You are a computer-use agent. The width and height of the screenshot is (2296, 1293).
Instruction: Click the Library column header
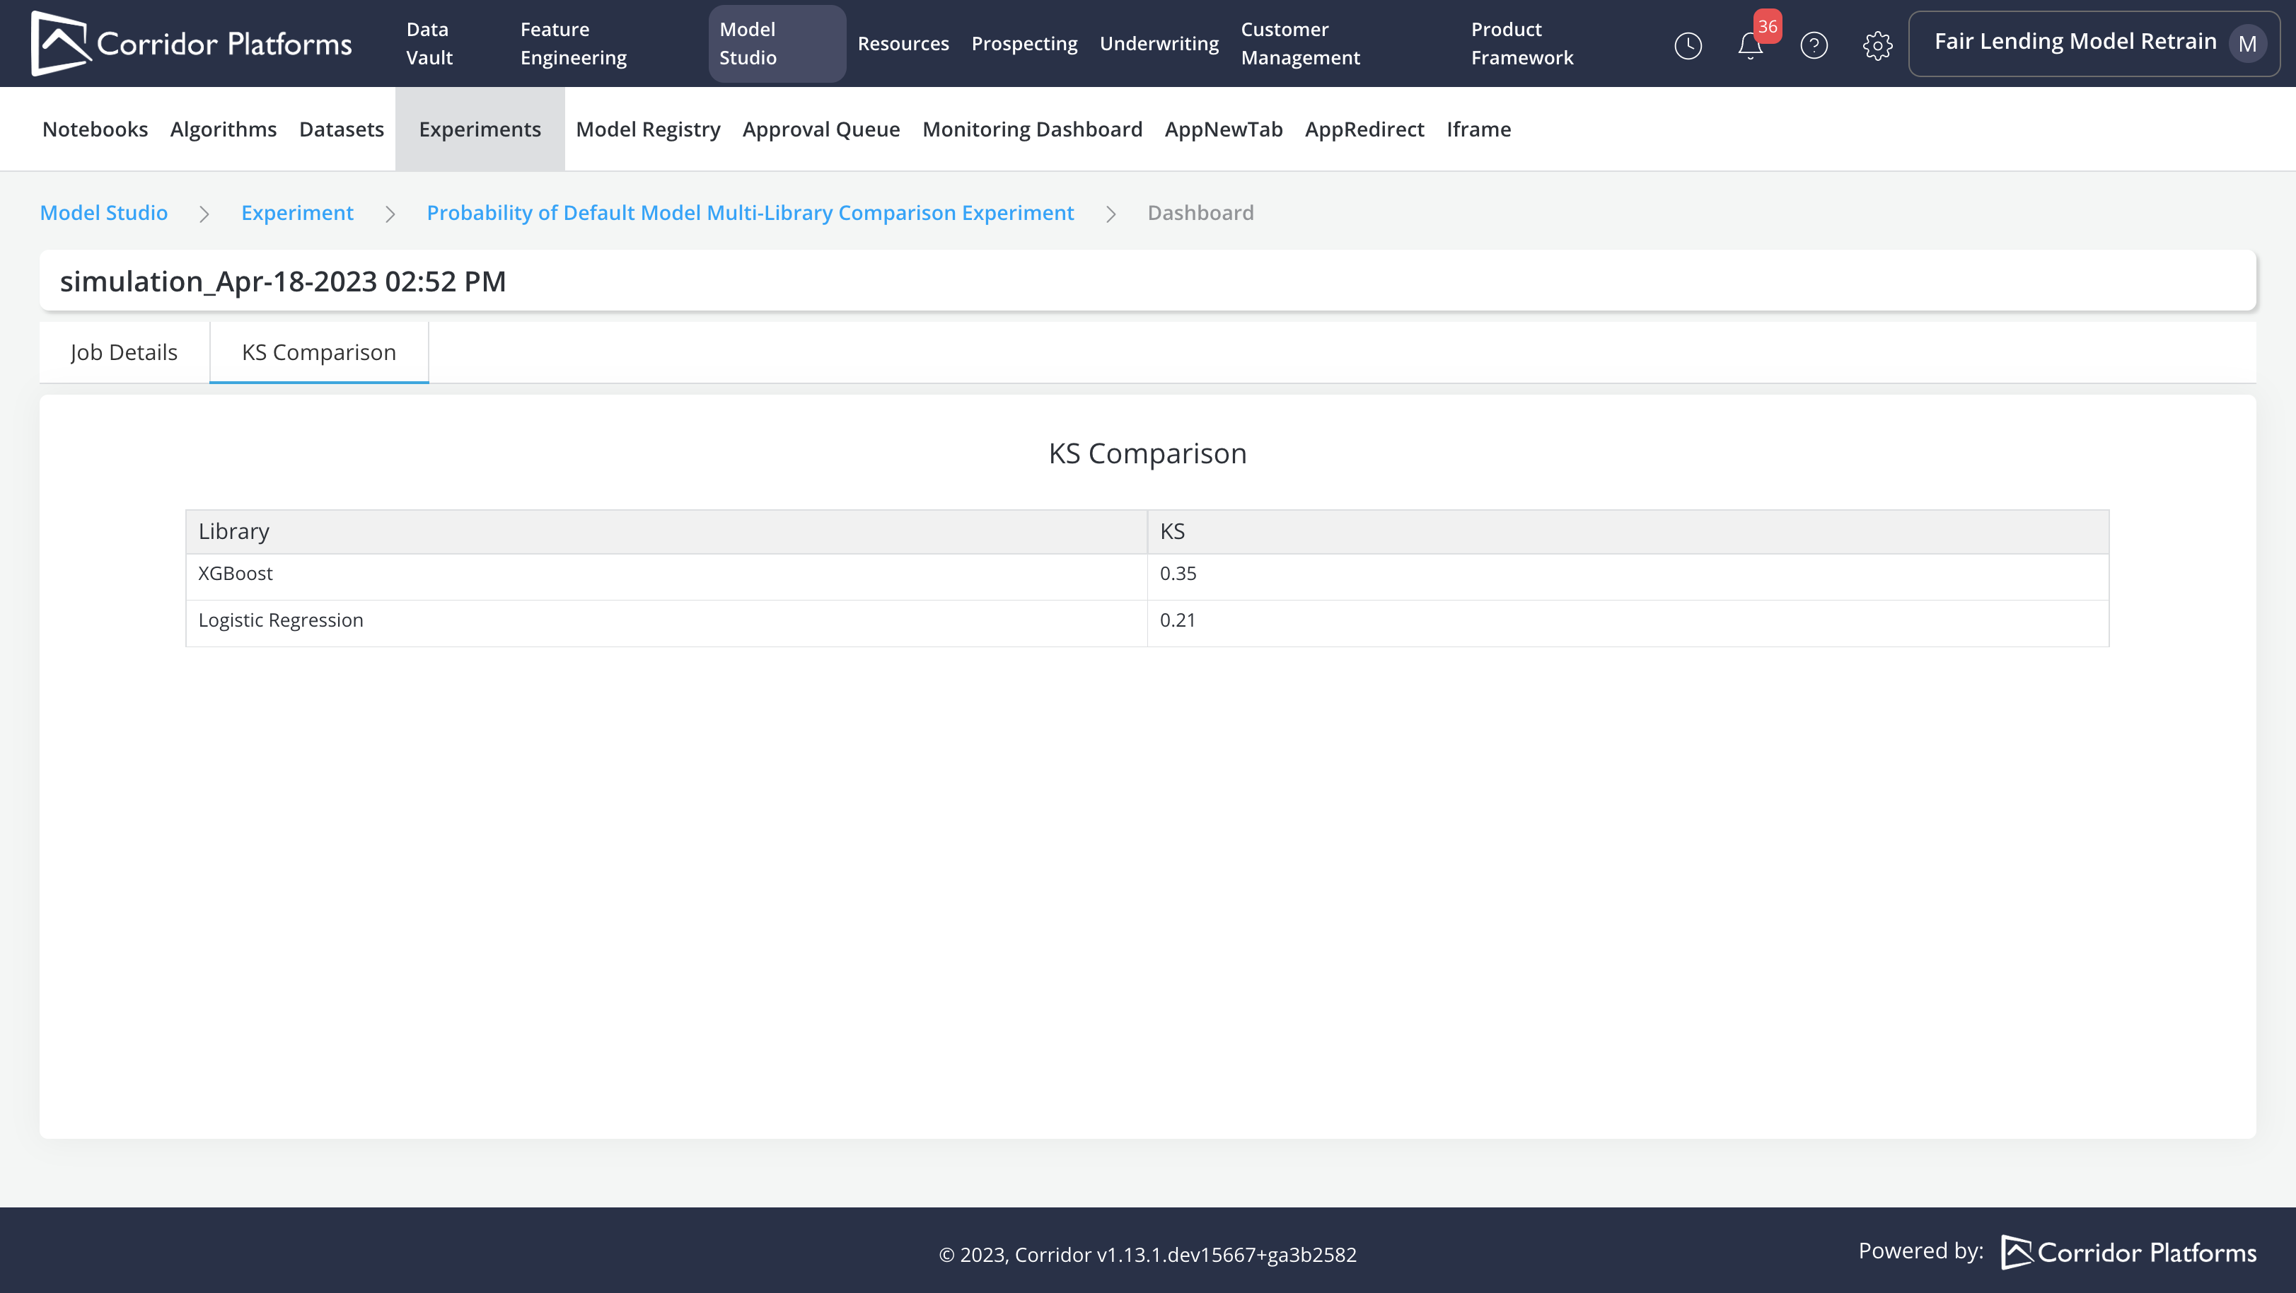tap(233, 532)
